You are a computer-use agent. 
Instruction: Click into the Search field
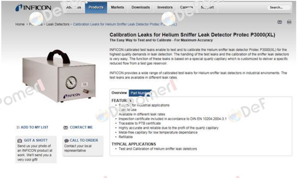pyautogui.click(x=278, y=8)
